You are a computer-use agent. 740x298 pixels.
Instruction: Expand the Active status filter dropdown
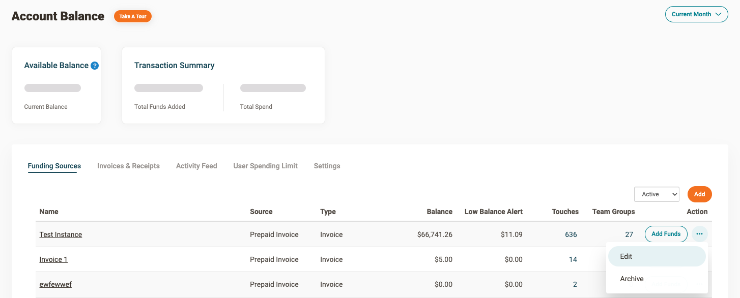(656, 194)
